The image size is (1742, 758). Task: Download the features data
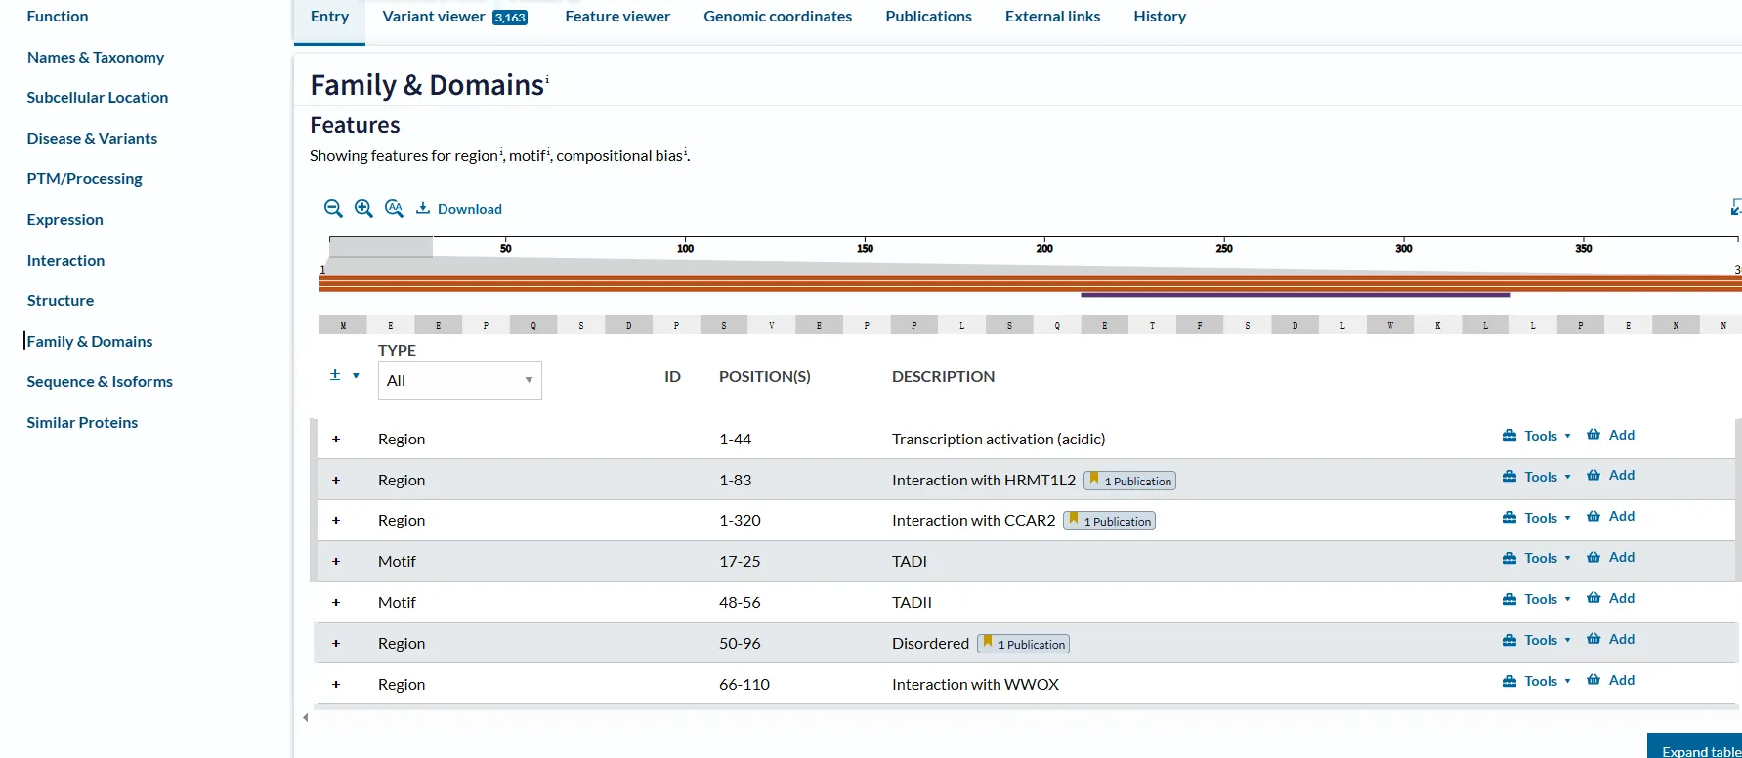(459, 209)
